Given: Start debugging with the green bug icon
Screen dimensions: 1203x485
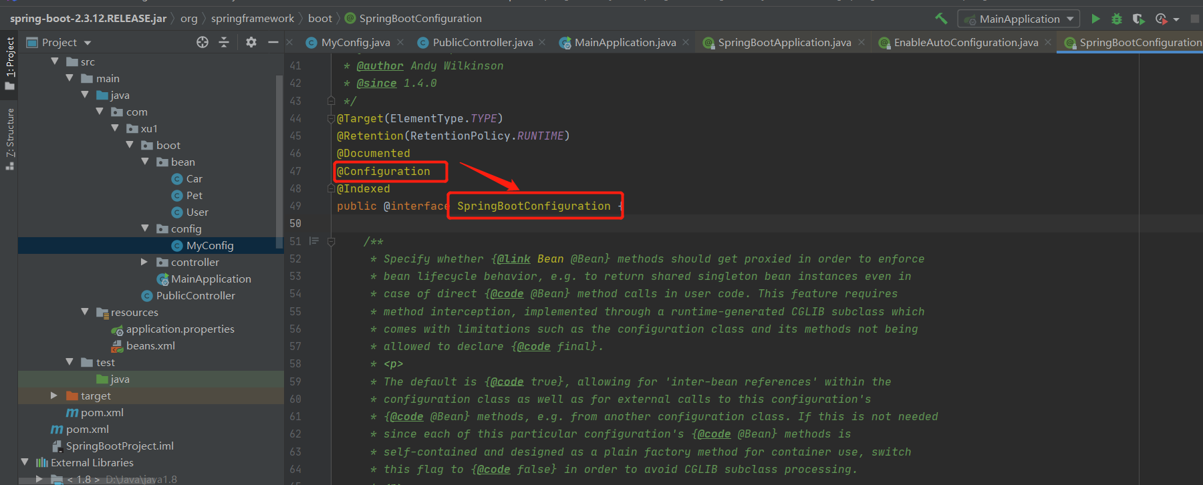Looking at the screenshot, I should (1116, 19).
